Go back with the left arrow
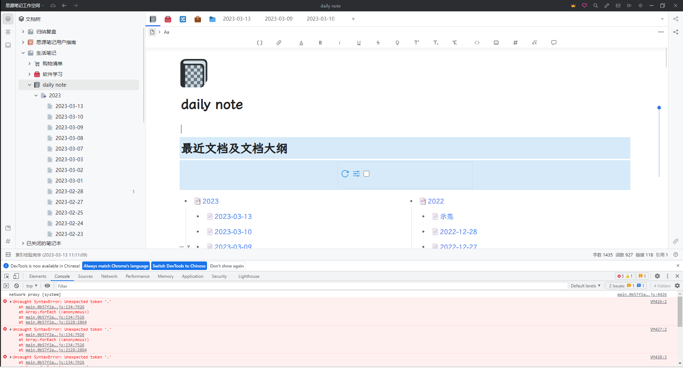683x368 pixels. 64,6
